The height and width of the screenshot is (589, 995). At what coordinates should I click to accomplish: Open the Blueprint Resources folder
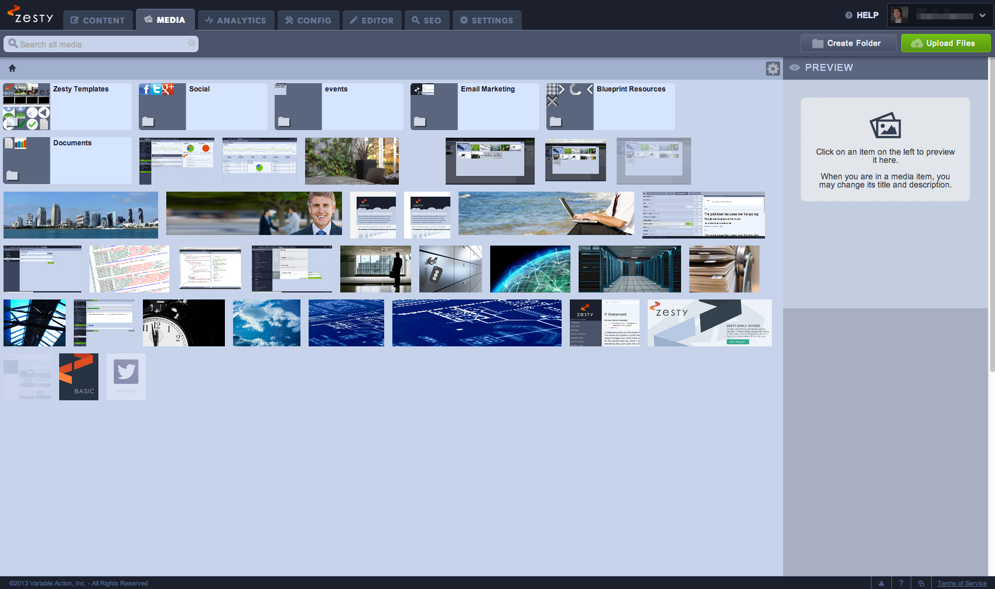click(x=611, y=107)
